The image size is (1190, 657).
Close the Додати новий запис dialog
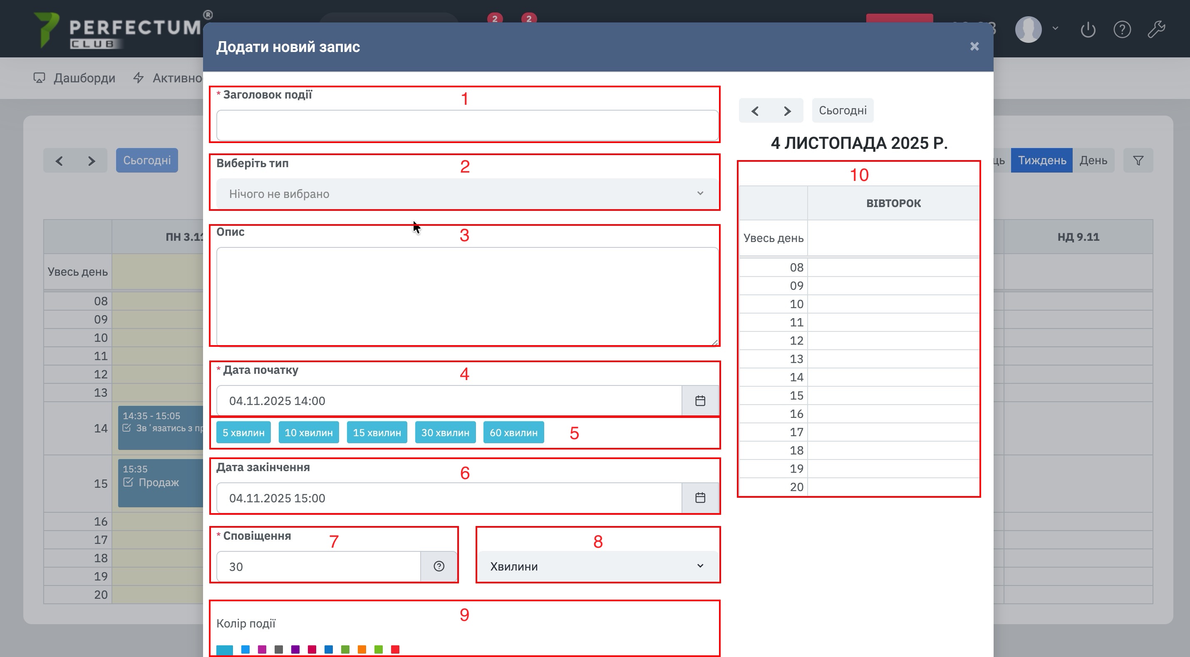coord(974,47)
